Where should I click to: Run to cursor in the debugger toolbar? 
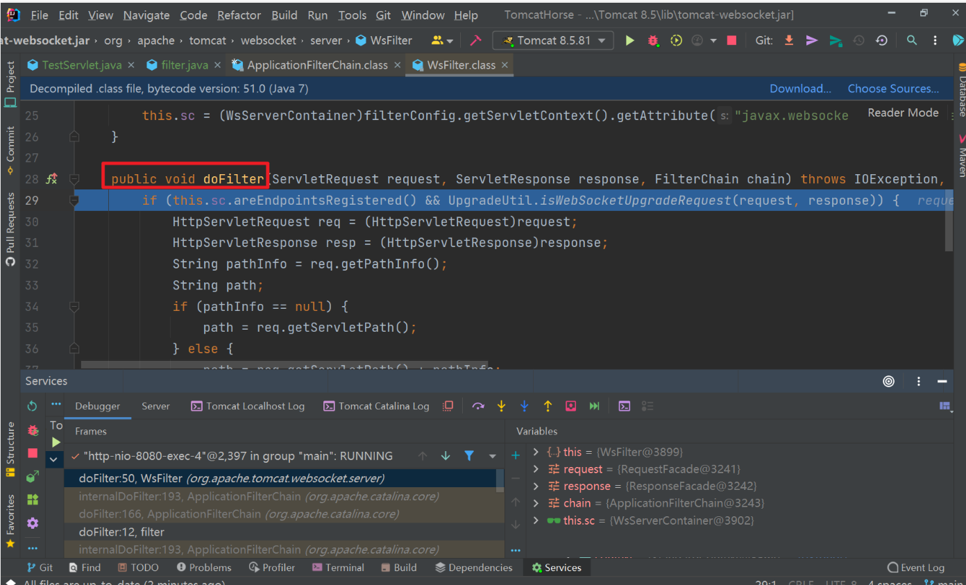pyautogui.click(x=594, y=406)
